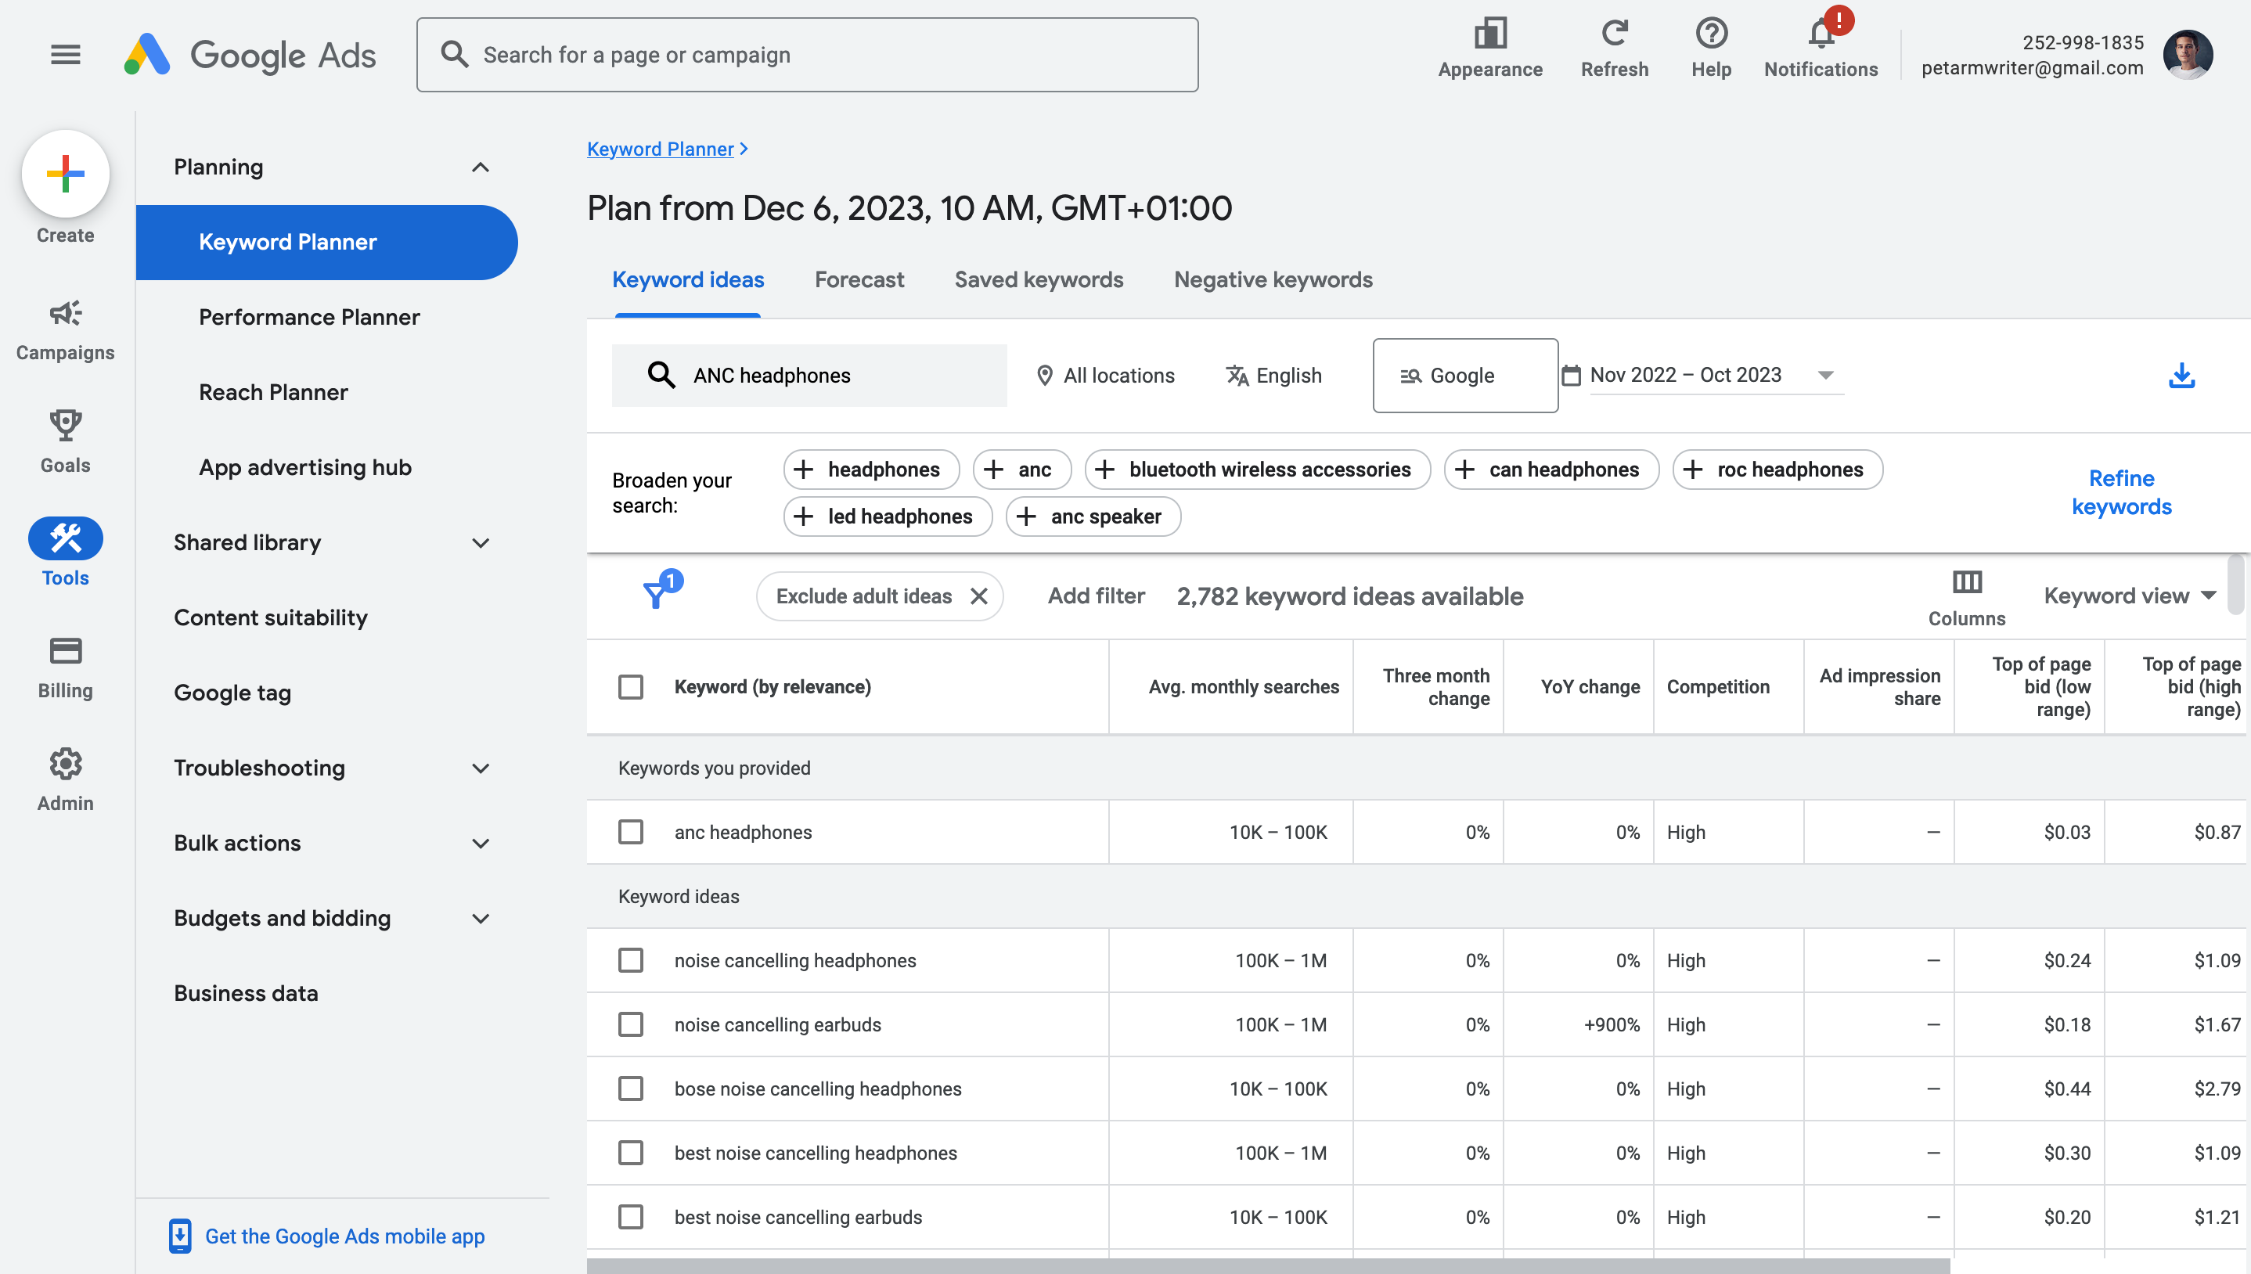Screen dimensions: 2251x1274
Task: Switch to the Forecast tab
Action: click(859, 280)
